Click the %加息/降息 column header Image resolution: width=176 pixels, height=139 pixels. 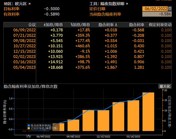coord(80,25)
